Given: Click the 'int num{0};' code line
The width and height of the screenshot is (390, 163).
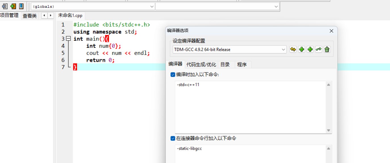Looking at the screenshot, I should pyautogui.click(x=104, y=46).
